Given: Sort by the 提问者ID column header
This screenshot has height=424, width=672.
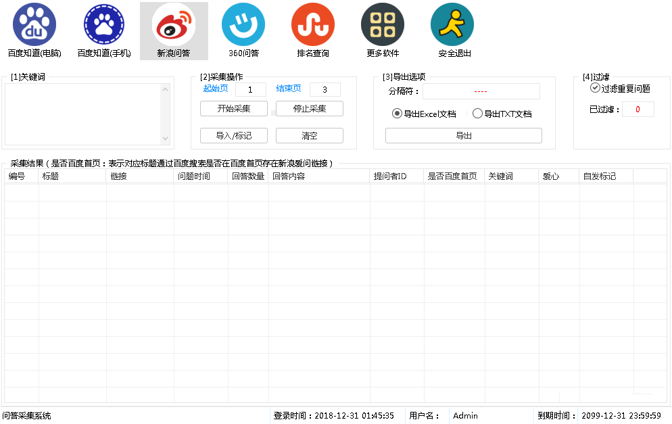Looking at the screenshot, I should click(396, 176).
